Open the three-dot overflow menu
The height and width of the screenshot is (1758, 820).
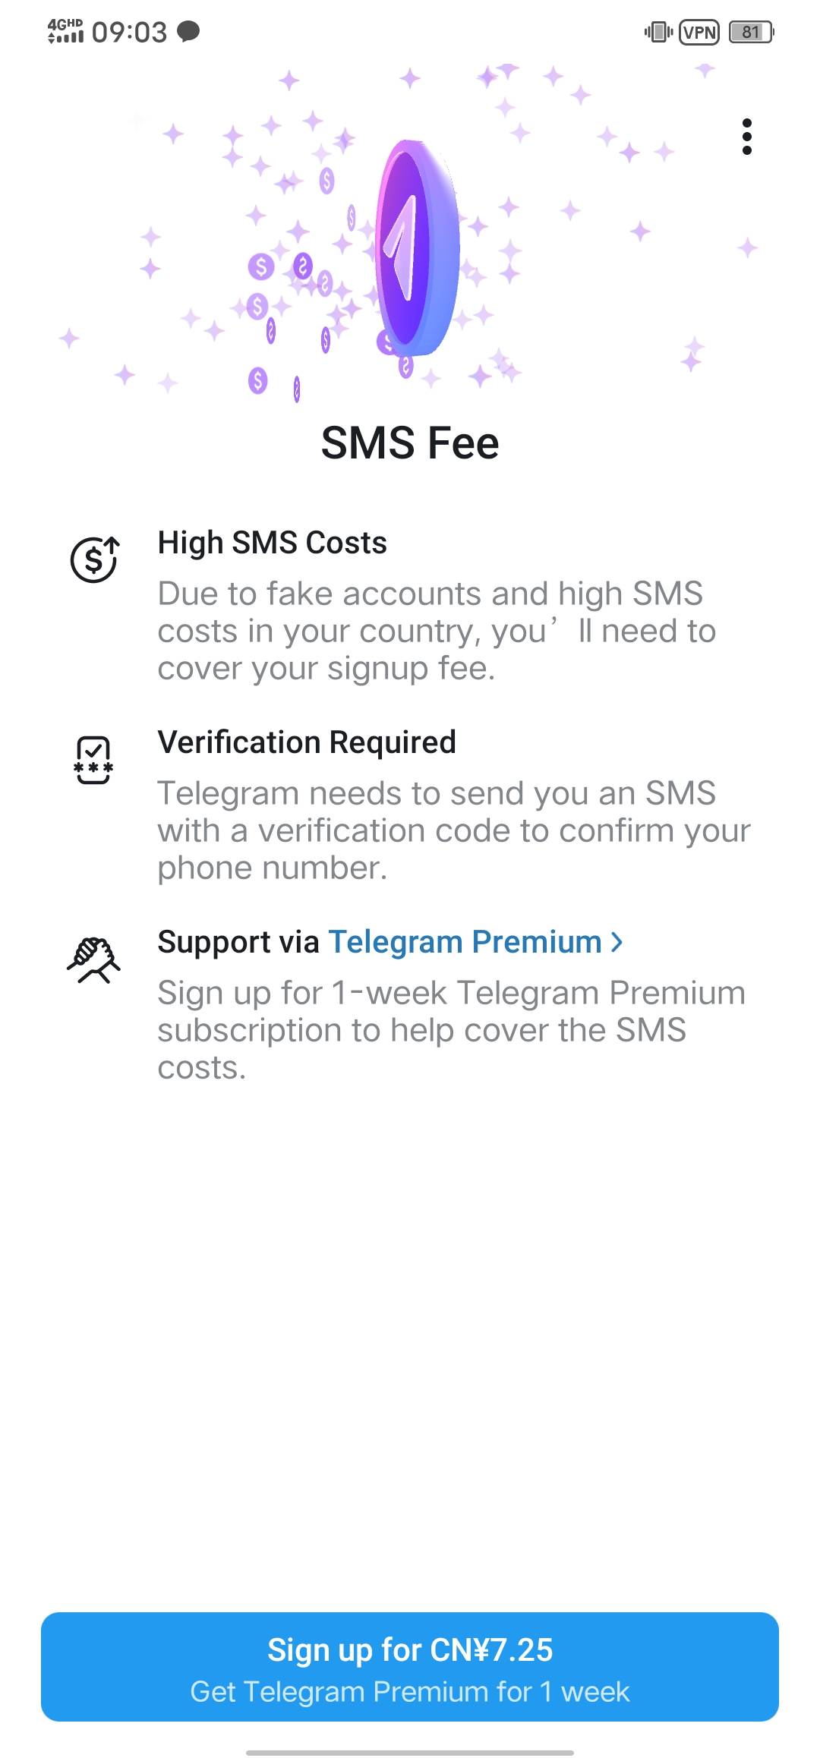[747, 137]
